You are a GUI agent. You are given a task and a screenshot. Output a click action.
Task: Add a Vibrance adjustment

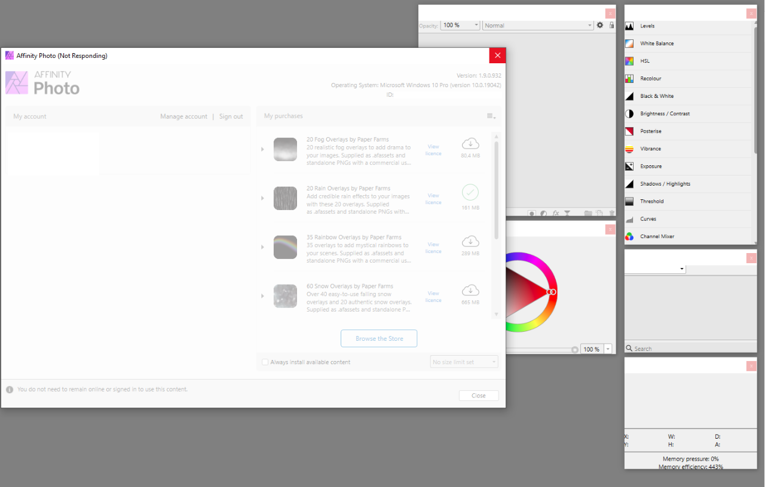(687, 149)
